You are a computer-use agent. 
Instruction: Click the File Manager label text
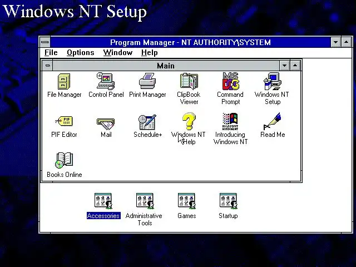(65, 95)
